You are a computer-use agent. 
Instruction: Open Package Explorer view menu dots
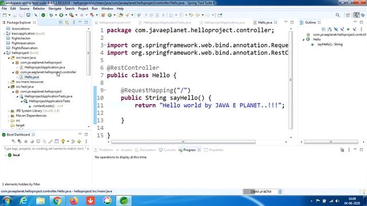tap(74, 22)
